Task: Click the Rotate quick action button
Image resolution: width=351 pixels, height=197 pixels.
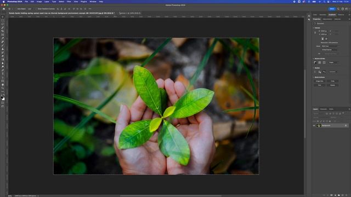Action: click(x=332, y=85)
